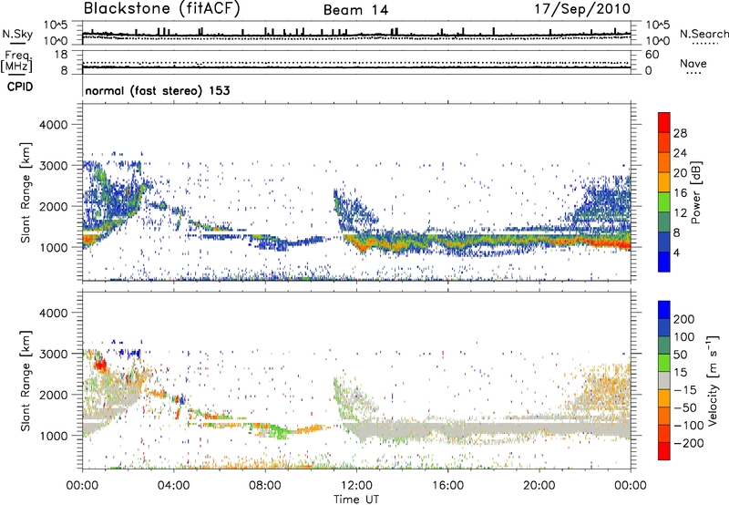This screenshot has width=729, height=505.
Task: Click the Beam 14 heading
Action: pyautogui.click(x=355, y=10)
